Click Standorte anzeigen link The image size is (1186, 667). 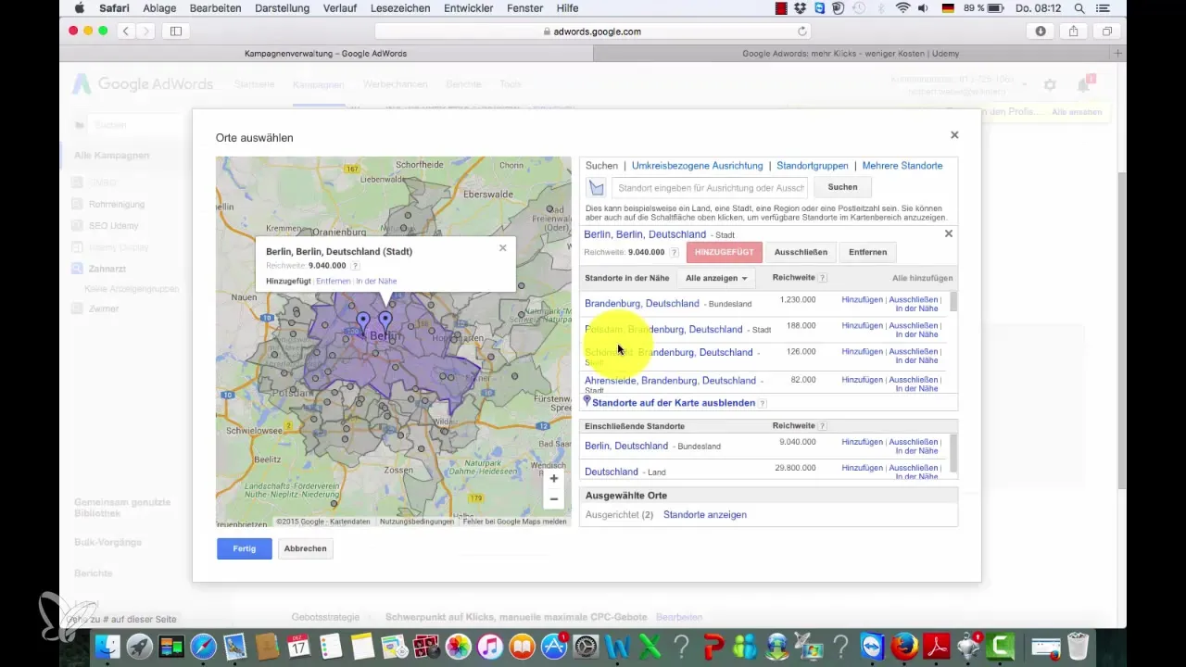[x=705, y=515]
